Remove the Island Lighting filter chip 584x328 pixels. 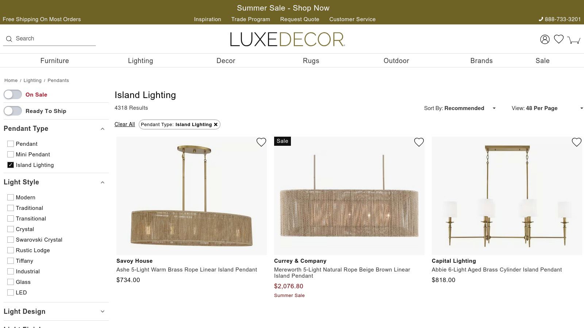pyautogui.click(x=216, y=124)
